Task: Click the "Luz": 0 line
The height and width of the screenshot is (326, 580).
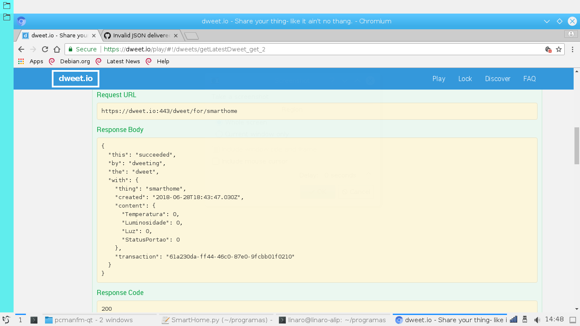Action: point(137,231)
